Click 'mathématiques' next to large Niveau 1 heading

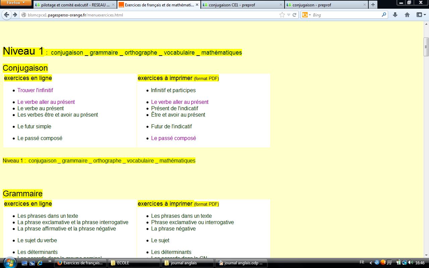pos(222,53)
